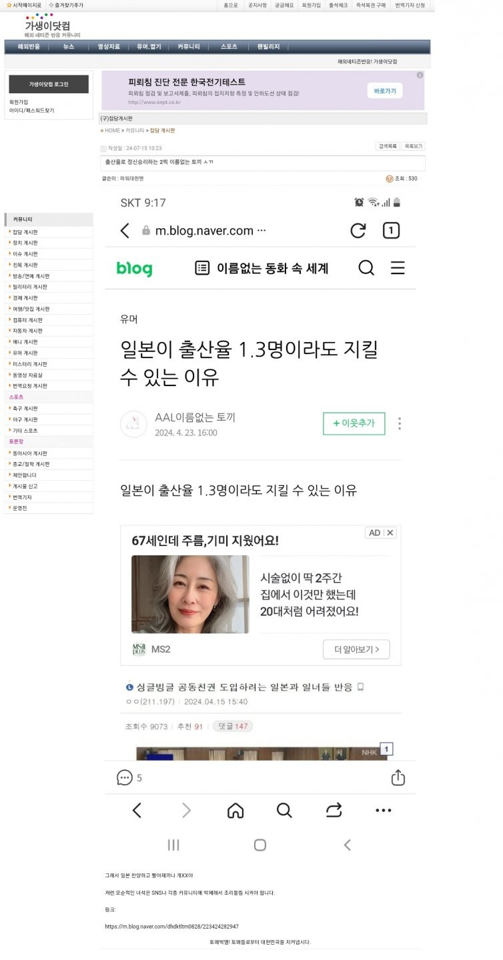Tap the share icon below post
503x960 pixels.
tap(398, 777)
